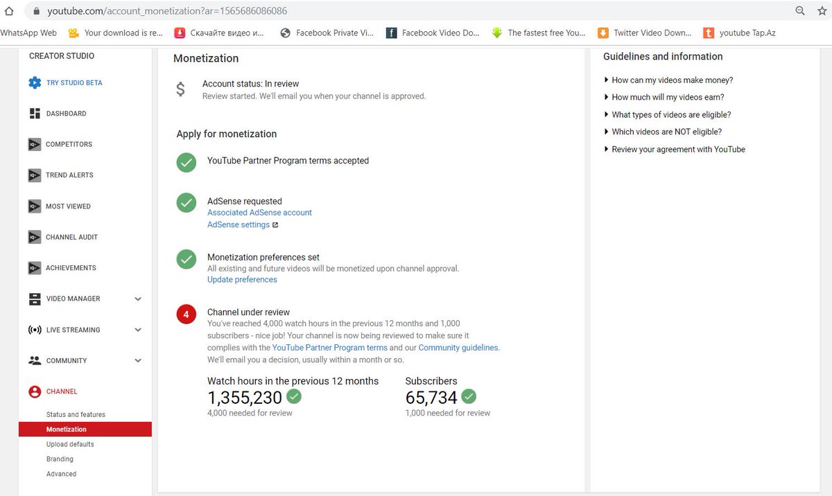Screen dimensions: 832x496
Task: Click the Creator Studio heading
Action: [x=62, y=56]
